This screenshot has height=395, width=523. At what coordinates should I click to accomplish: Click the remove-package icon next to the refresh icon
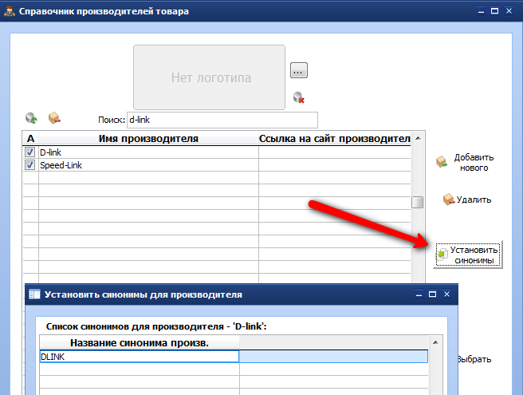tap(54, 118)
